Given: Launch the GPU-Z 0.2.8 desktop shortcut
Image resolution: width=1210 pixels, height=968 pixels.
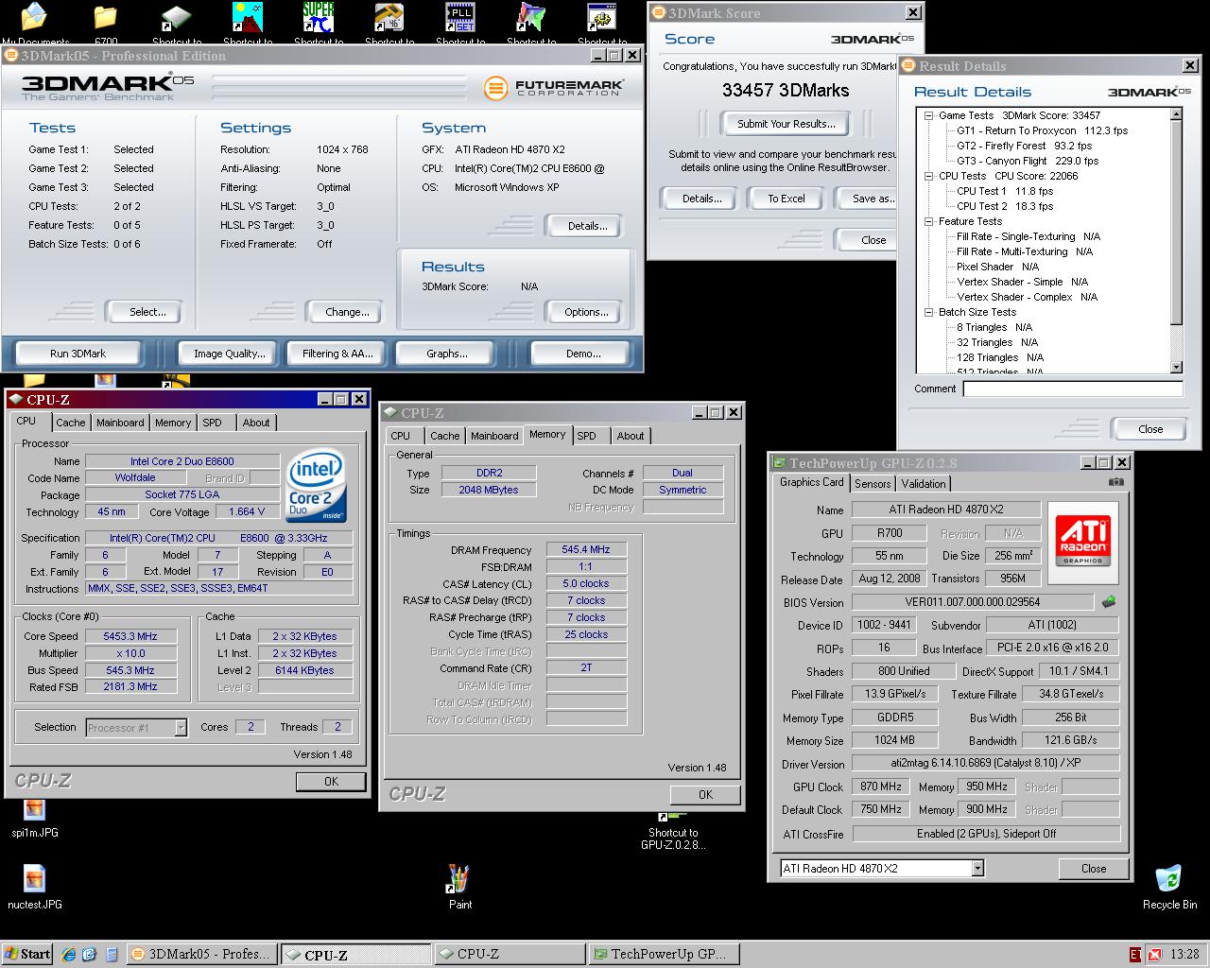Looking at the screenshot, I should (x=672, y=831).
